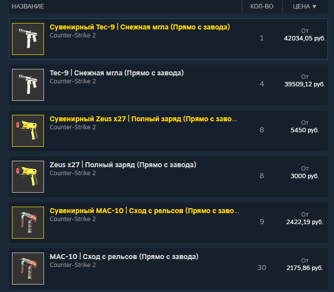Open link Сувенирный Zeus x27 | Полный заряд
The width and height of the screenshot is (334, 292).
[143, 119]
